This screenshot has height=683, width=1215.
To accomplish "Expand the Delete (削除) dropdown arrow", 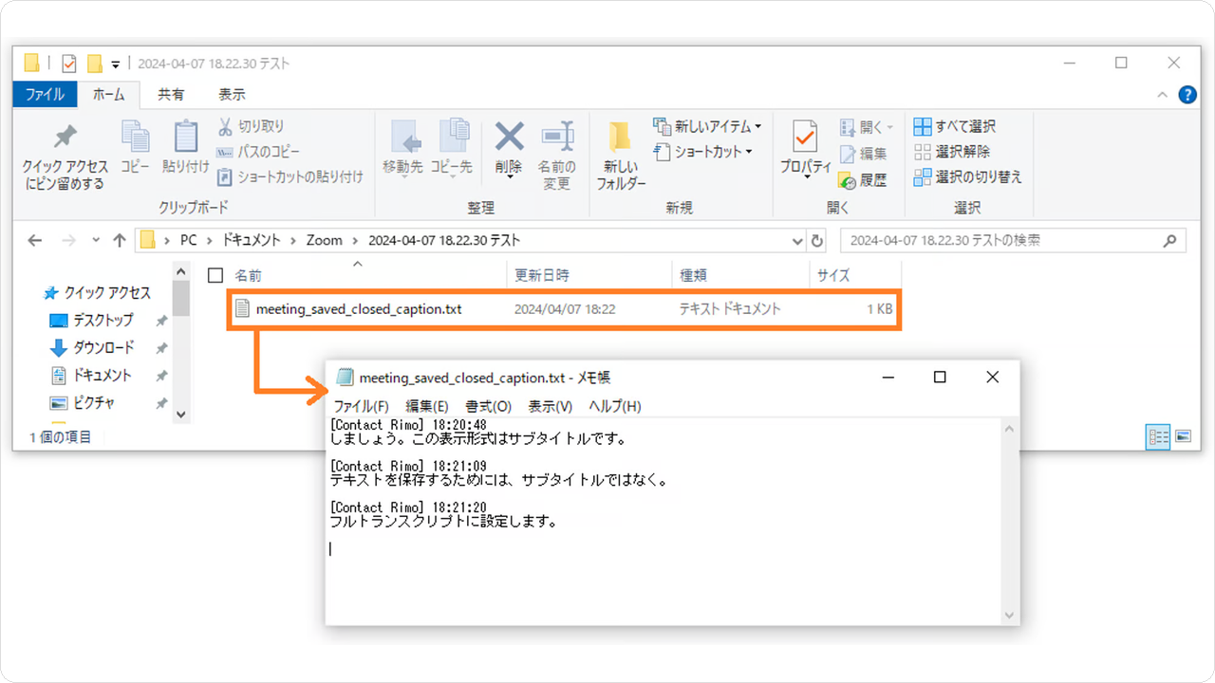I will pos(510,176).
